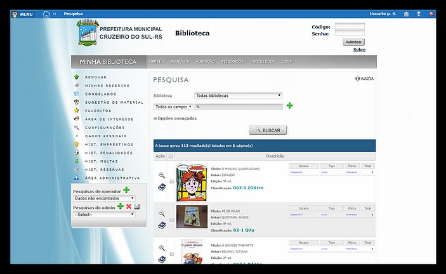Switch to the Avançada search tab
Screen dimensions: 446x274
pos(180,62)
